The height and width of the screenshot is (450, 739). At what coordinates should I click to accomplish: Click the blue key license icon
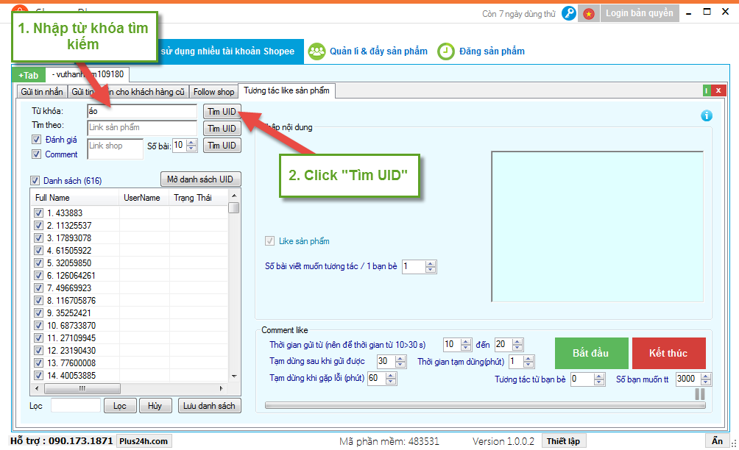click(x=569, y=13)
